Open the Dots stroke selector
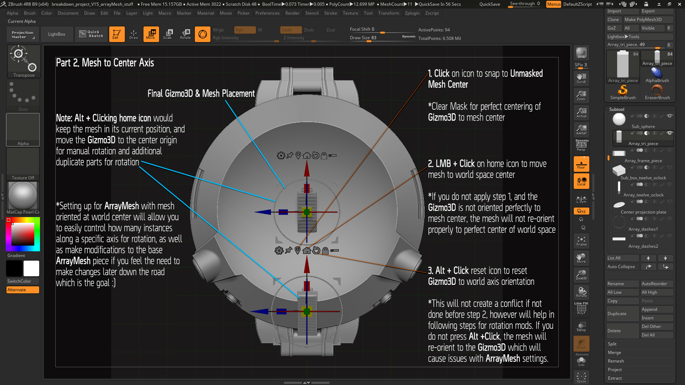 (x=23, y=95)
